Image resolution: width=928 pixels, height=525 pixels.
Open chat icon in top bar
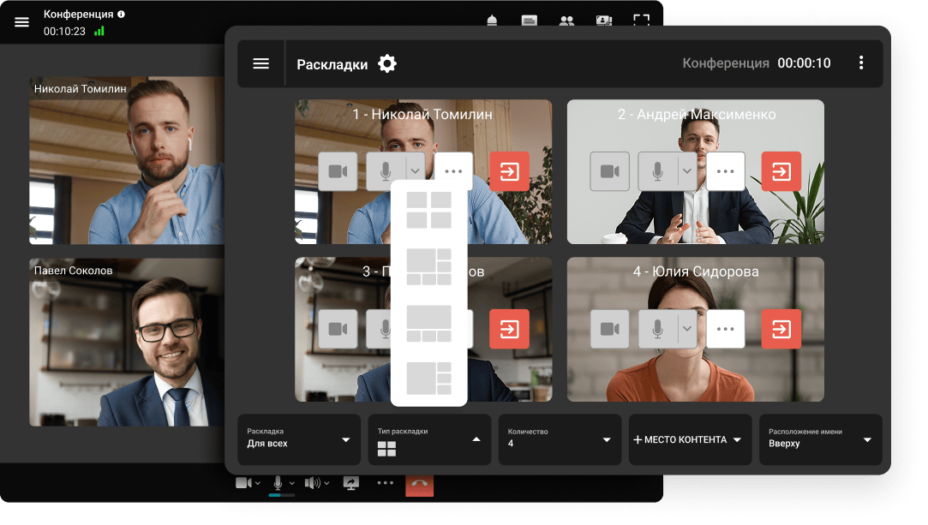pos(530,21)
